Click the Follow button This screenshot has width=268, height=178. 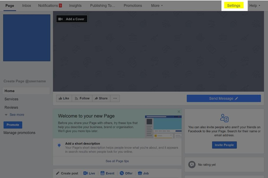pyautogui.click(x=82, y=98)
